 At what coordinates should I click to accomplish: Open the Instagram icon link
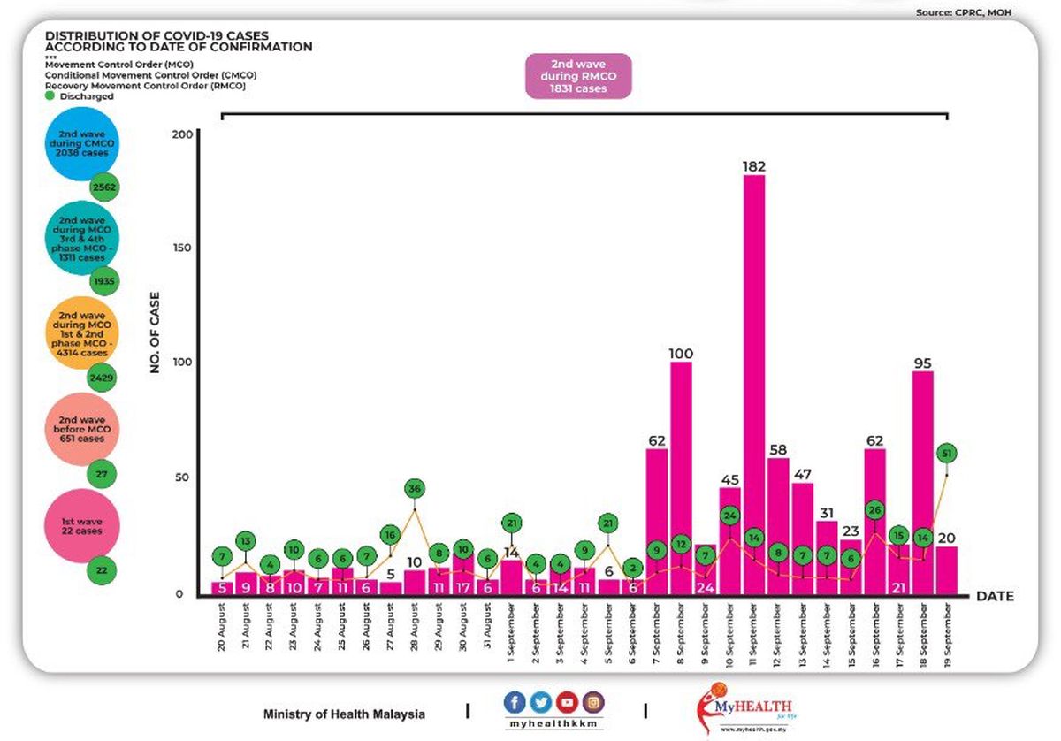coord(594,703)
